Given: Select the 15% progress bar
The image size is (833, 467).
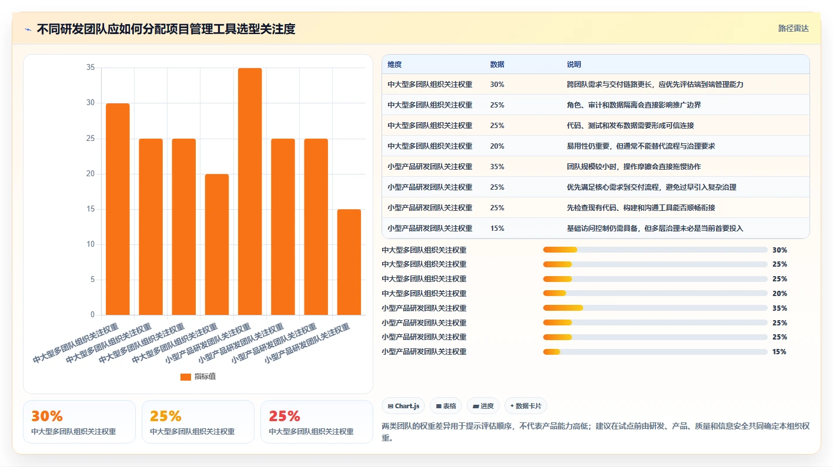Looking at the screenshot, I should tap(655, 352).
